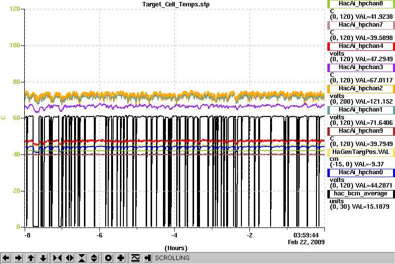This screenshot has width=395, height=264.
Task: Click the -2 tick label on time axis
Action: 249,235
